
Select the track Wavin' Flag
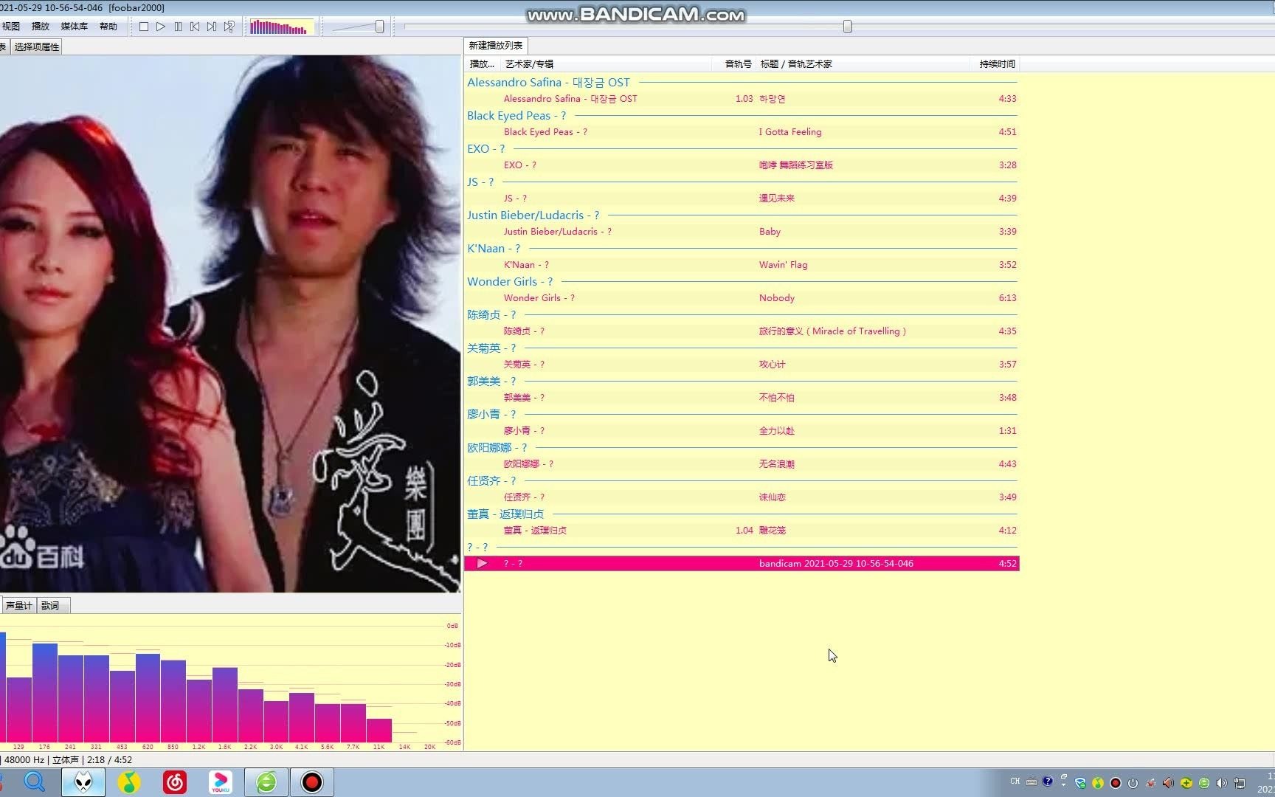(742, 265)
